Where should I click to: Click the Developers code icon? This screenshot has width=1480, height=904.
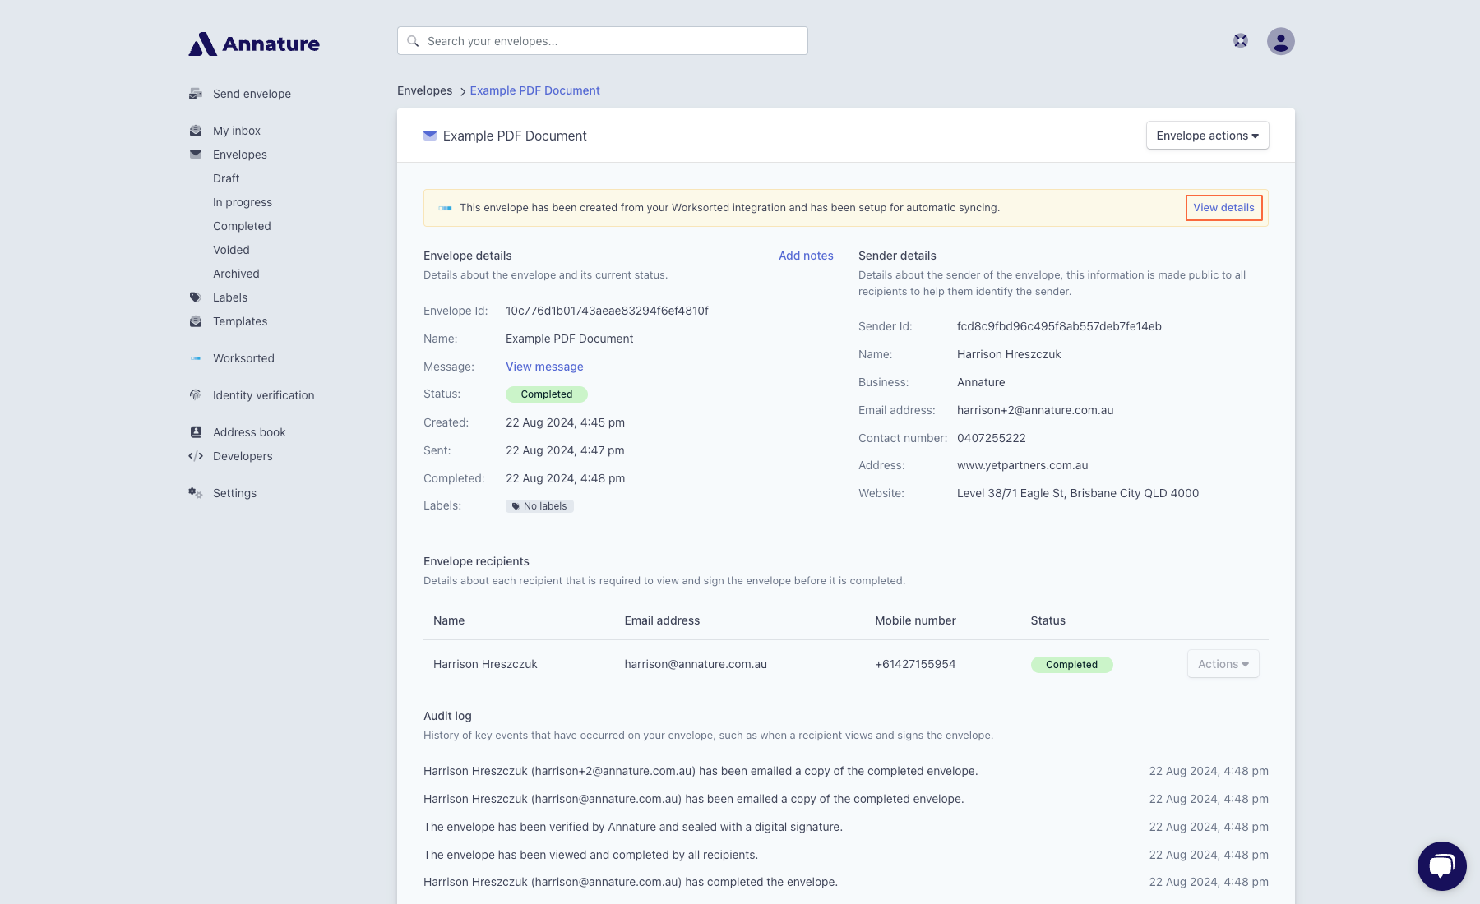(x=196, y=456)
